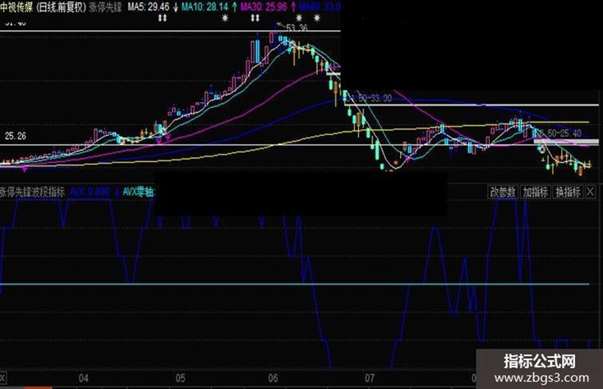Click the orange tab at the bottom-left edge
The height and width of the screenshot is (389, 603).
(38, 388)
